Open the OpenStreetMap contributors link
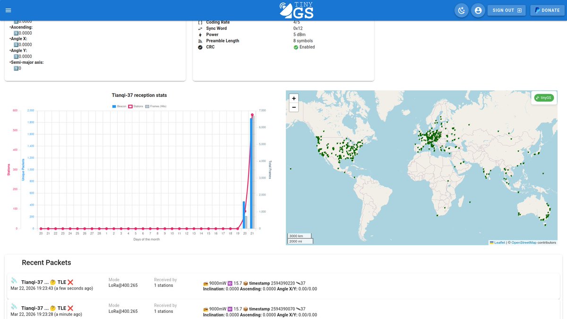 524,242
